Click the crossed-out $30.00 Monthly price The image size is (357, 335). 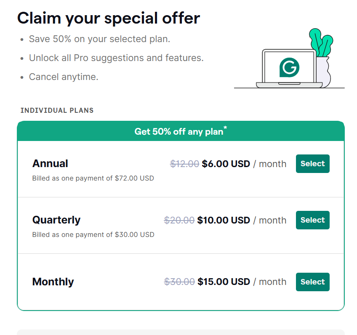(179, 282)
